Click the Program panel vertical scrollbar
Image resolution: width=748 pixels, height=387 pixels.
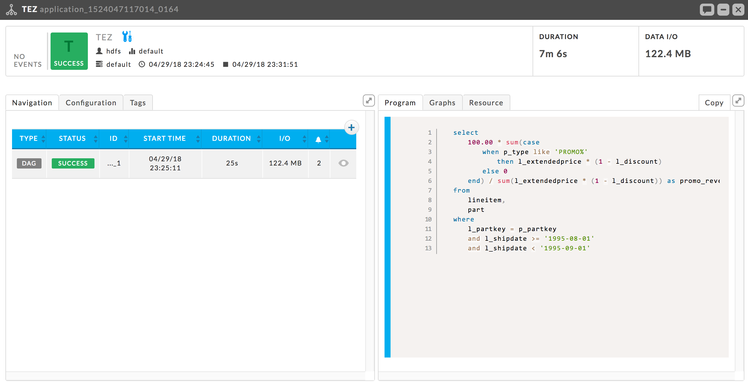pyautogui.click(x=739, y=241)
